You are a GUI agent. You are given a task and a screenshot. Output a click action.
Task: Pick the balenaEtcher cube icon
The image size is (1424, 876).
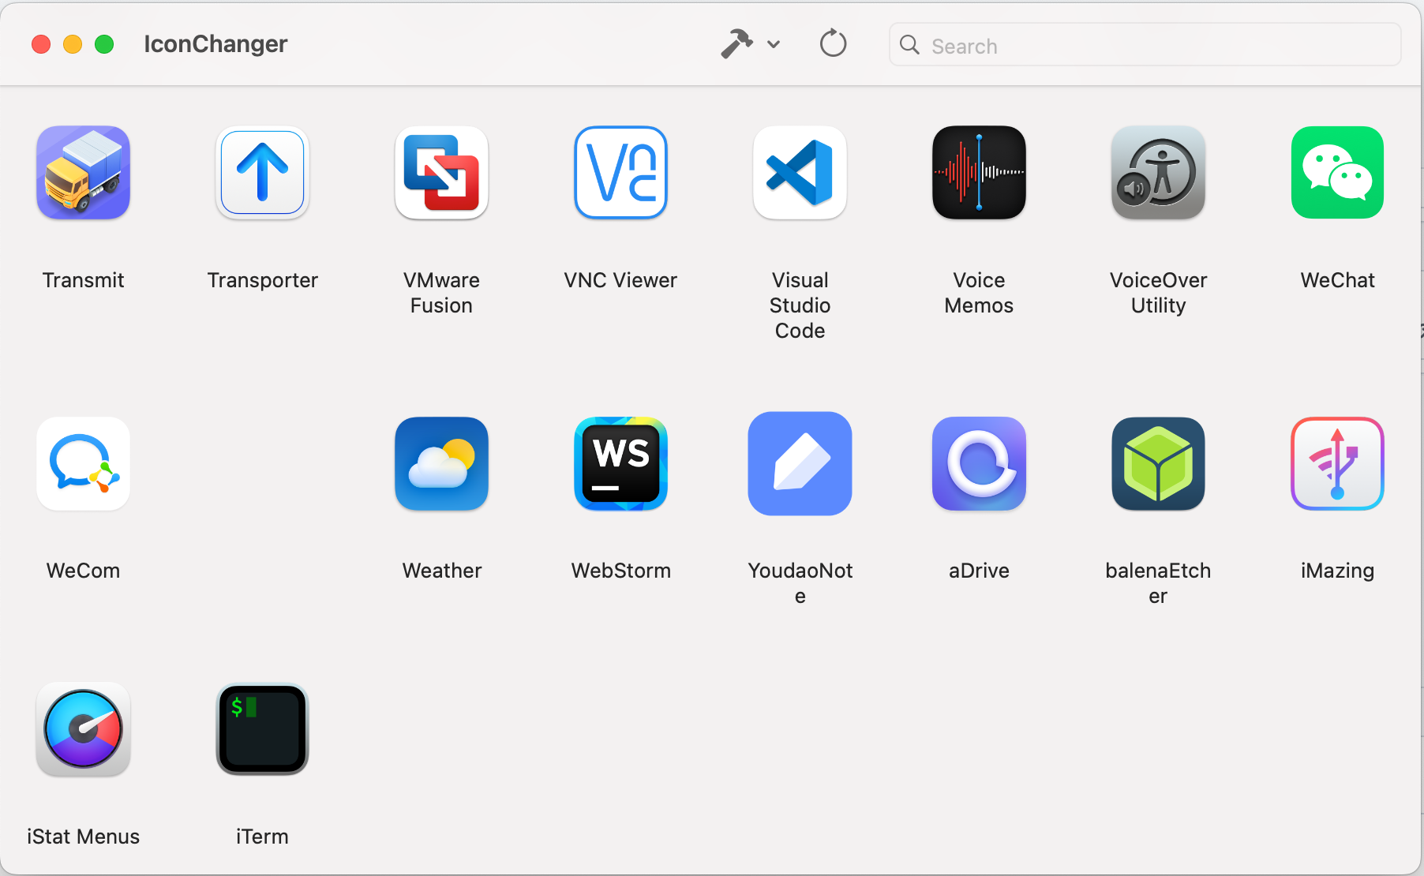click(x=1158, y=463)
